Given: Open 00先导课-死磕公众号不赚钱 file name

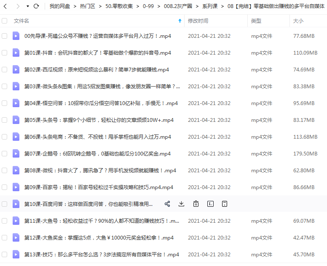Looking at the screenshot, I should (x=98, y=36).
